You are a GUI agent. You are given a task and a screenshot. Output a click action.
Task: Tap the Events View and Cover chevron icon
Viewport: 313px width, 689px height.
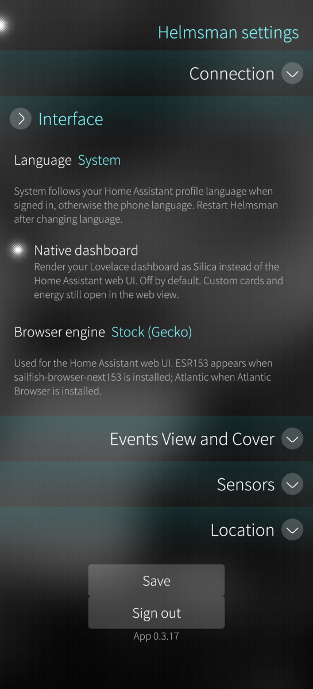point(292,439)
